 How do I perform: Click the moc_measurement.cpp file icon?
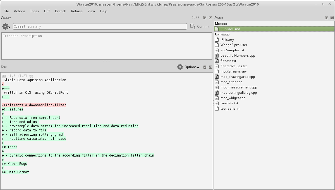(217, 87)
